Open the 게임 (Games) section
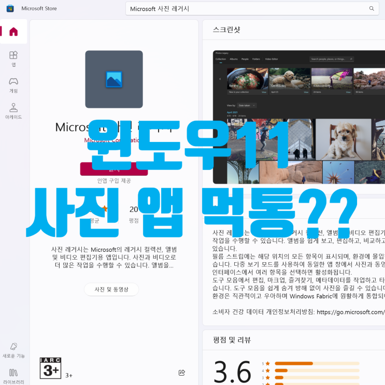This screenshot has width=385, height=385. pos(13,85)
